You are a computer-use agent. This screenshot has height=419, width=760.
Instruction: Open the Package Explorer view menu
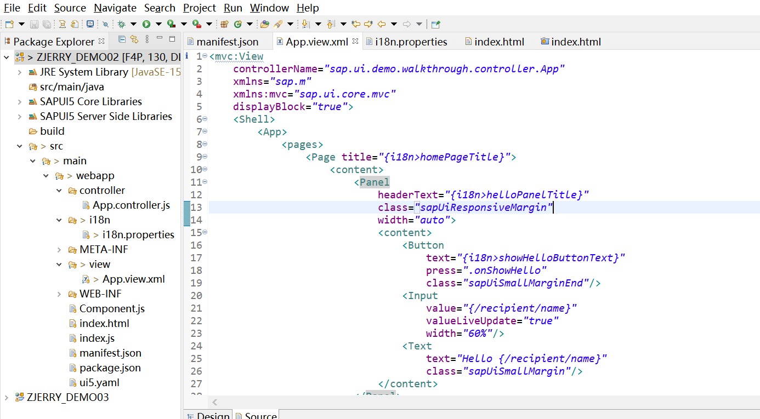point(148,39)
